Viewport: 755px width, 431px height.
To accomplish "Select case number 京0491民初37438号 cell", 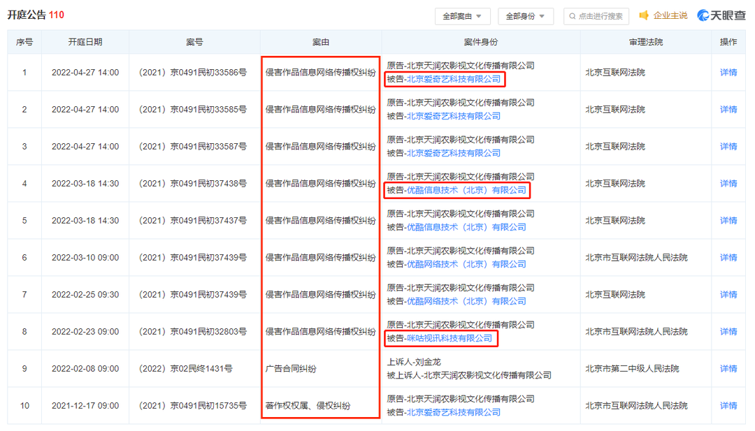I will (x=193, y=183).
